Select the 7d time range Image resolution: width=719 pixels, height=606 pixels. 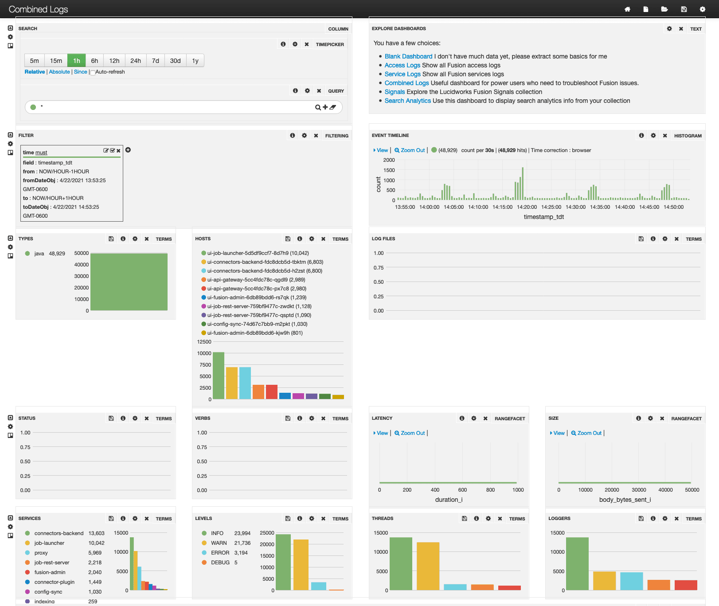(x=156, y=61)
